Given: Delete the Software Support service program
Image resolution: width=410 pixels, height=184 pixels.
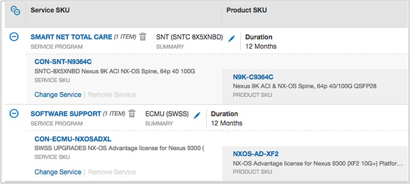Looking at the screenshot, I should pos(132,114).
